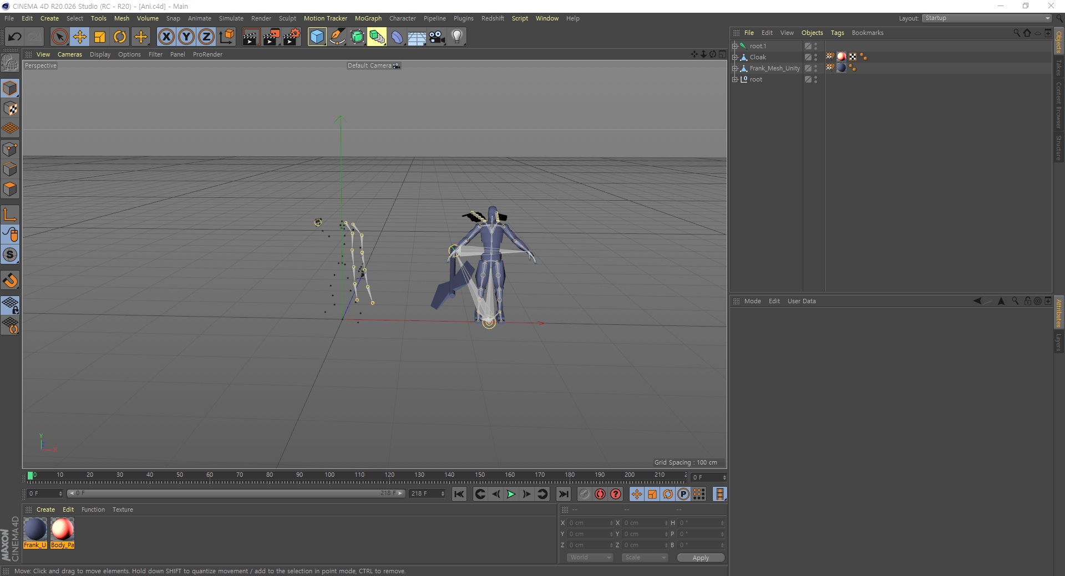
Task: Add Floor environment object icon
Action: click(x=417, y=37)
